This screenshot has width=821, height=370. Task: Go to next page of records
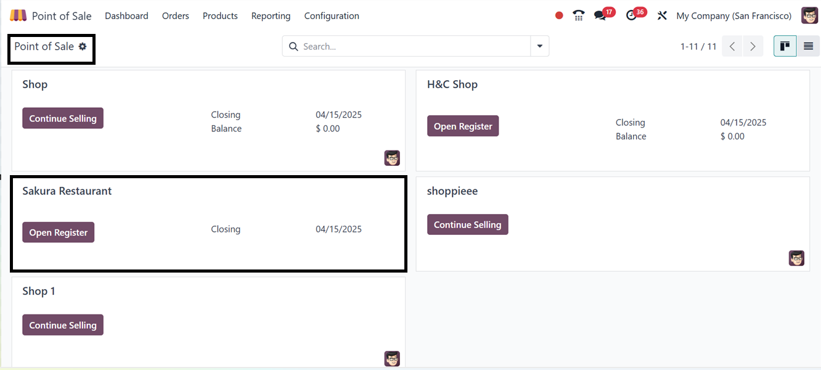[753, 46]
